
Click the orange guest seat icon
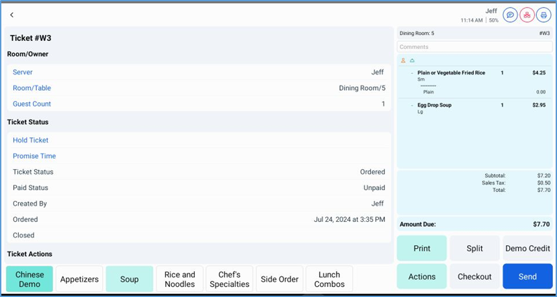(403, 60)
